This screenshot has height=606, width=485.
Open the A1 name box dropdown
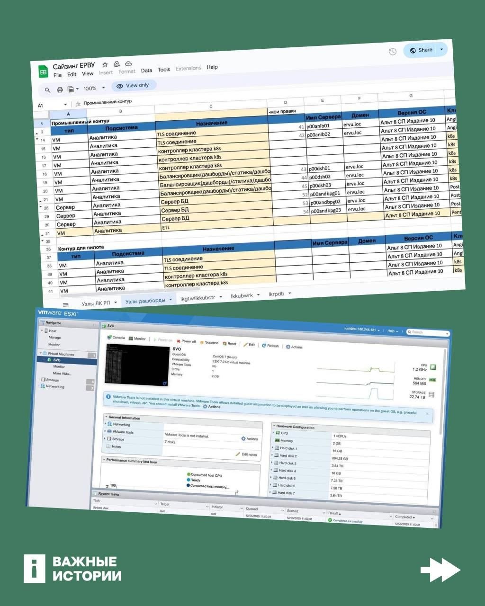coord(65,105)
